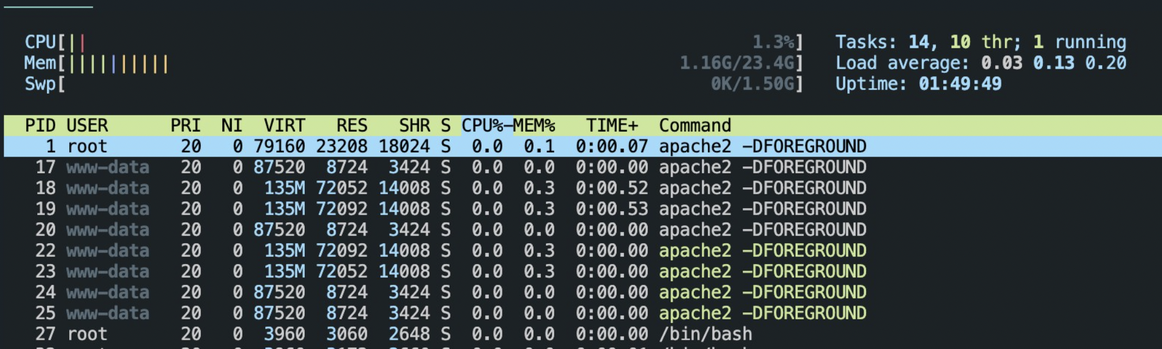Sort by the TIME+ column header
Viewport: 1162px width, 349px height.
click(x=612, y=126)
